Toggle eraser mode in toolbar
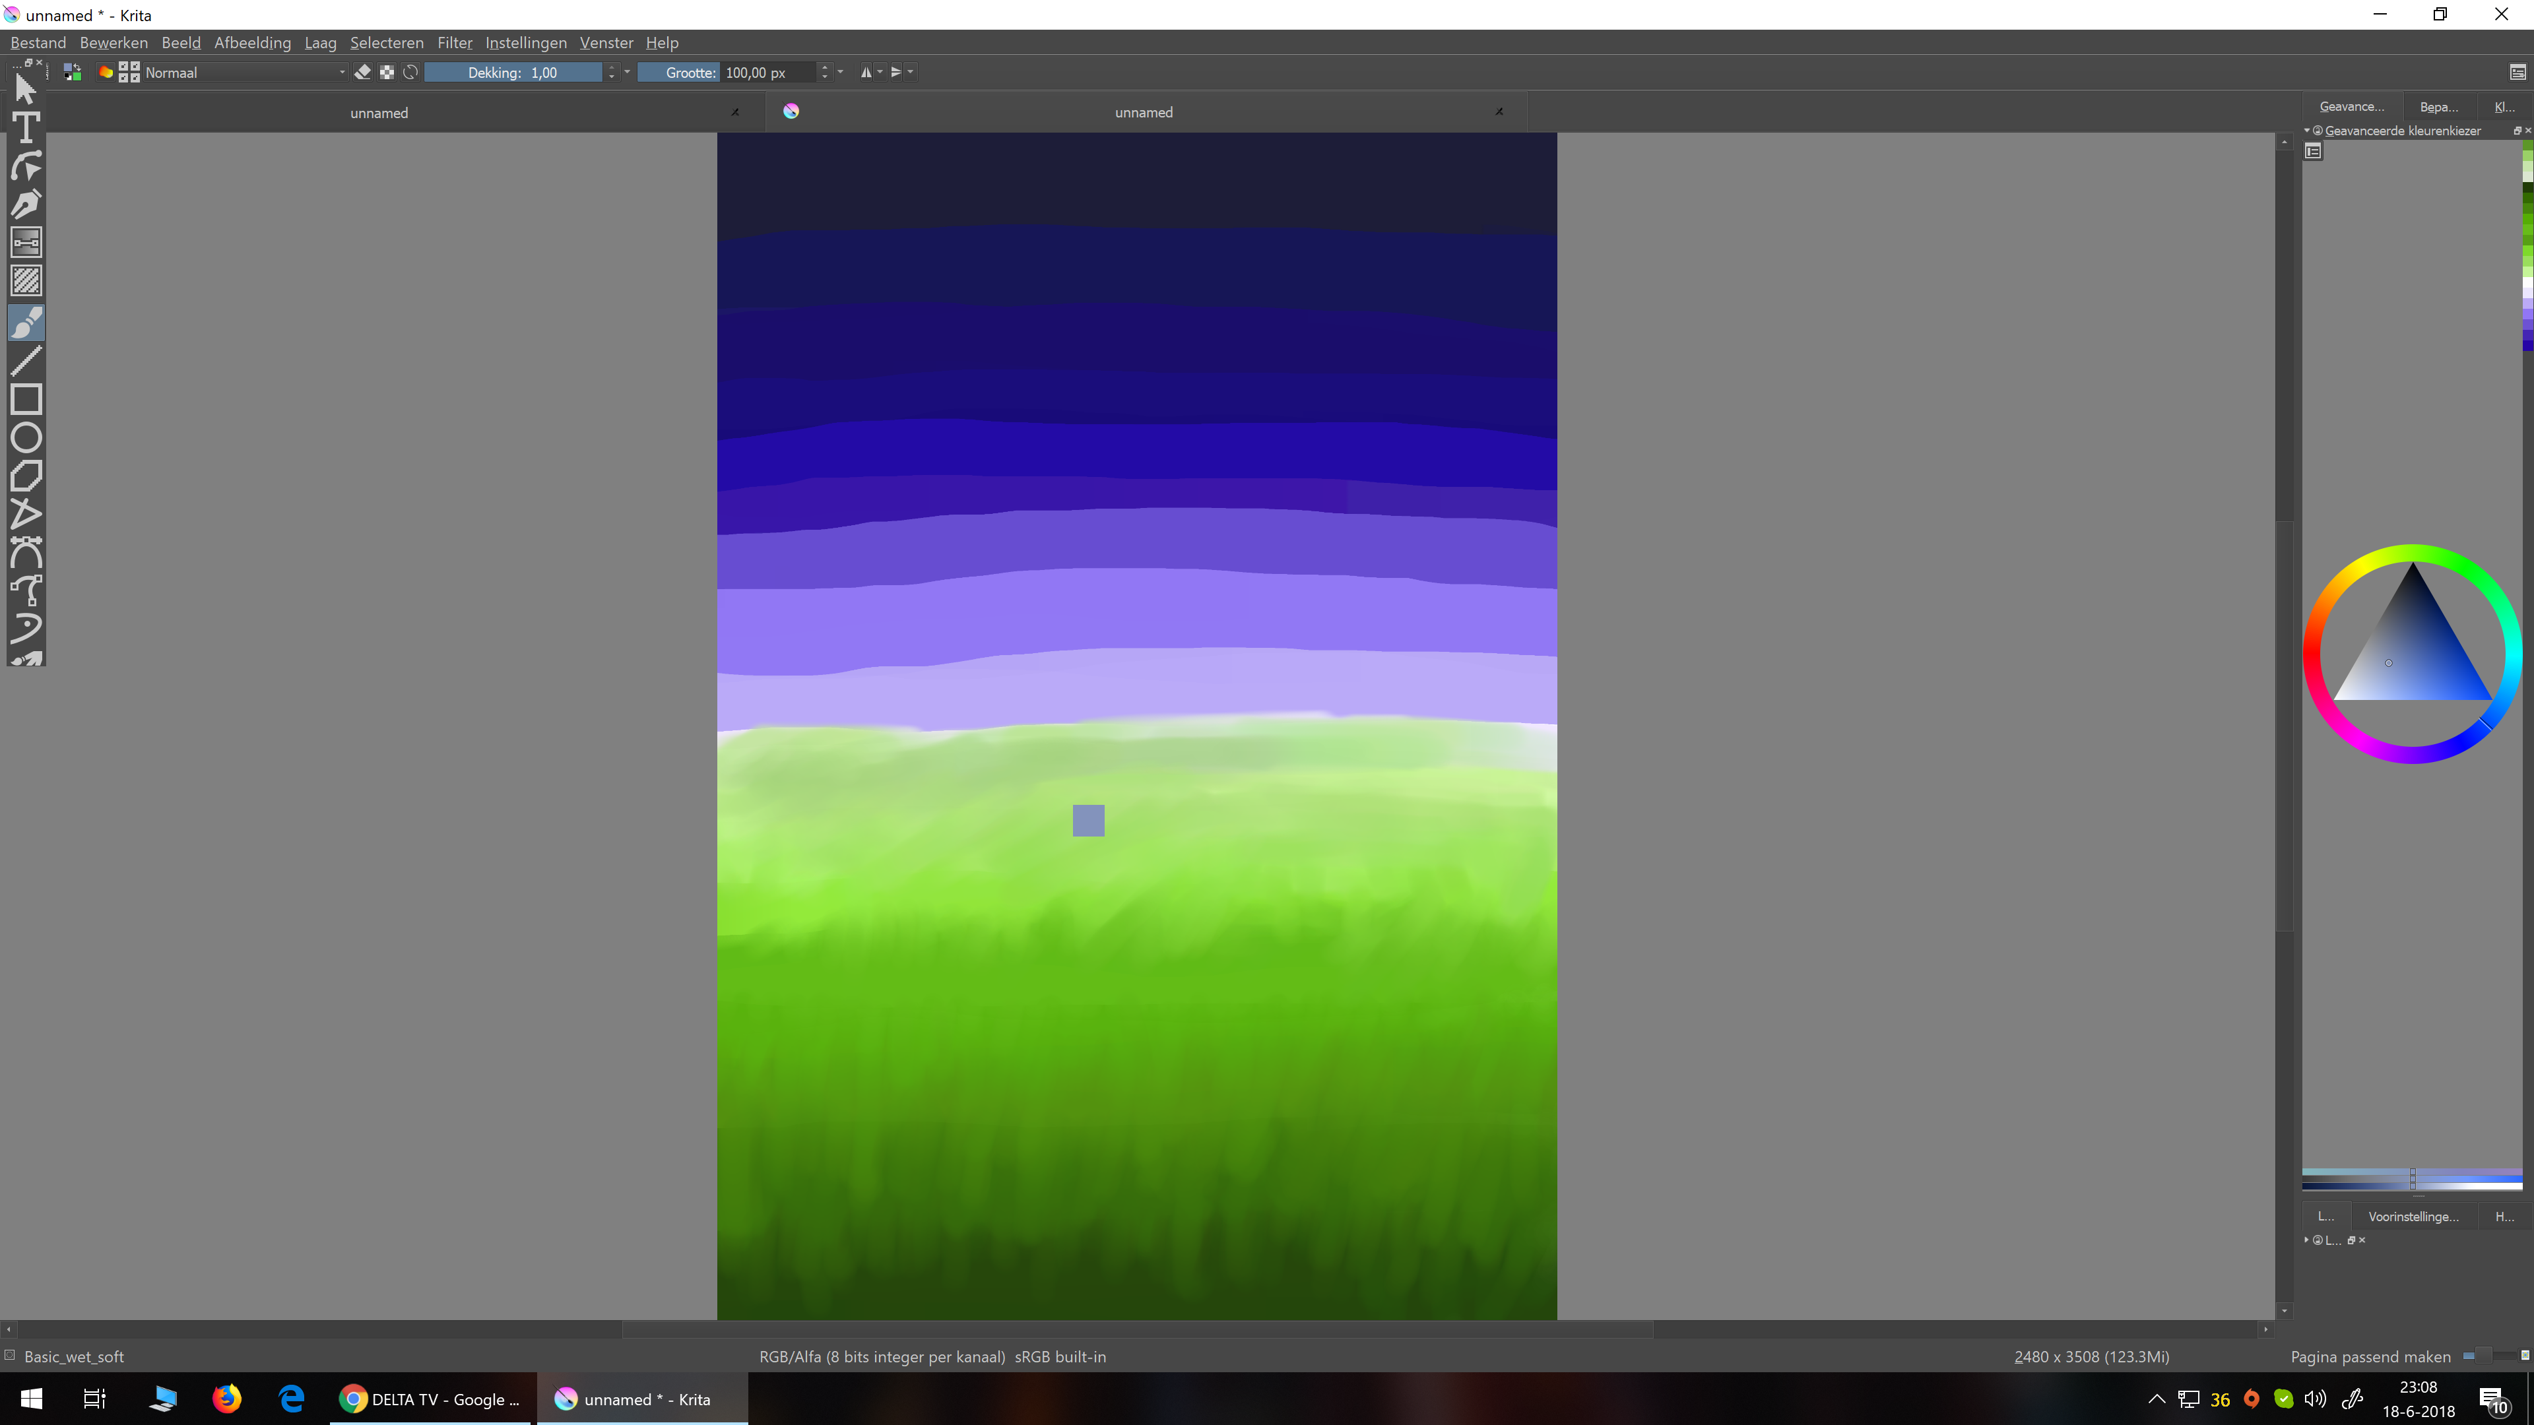This screenshot has height=1425, width=2534. 363,72
